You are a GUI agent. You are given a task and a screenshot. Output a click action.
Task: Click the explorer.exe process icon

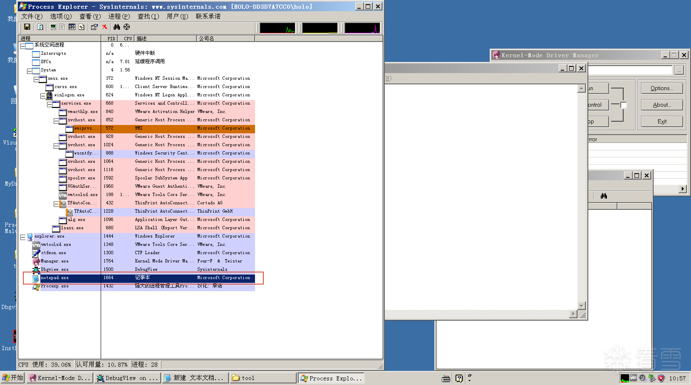pyautogui.click(x=30, y=237)
